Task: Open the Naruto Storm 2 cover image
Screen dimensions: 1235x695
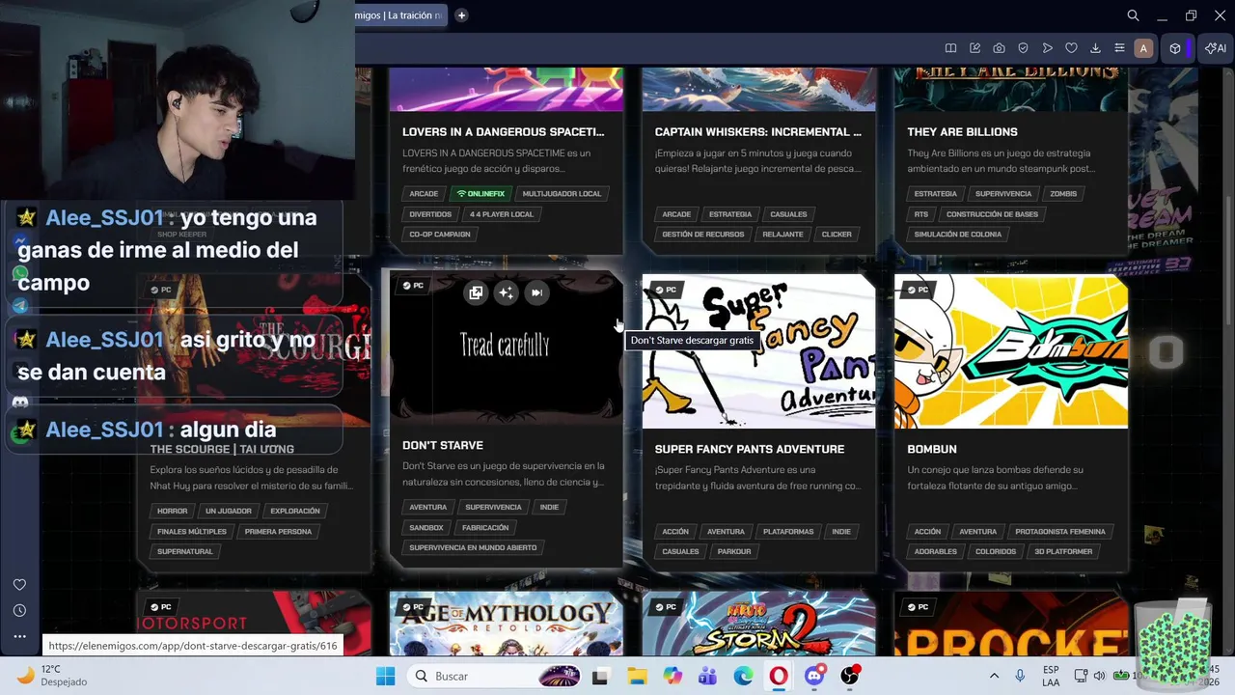Action: click(759, 625)
